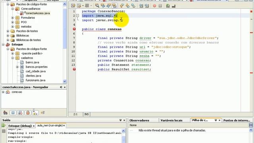Click the Nome column header in call stack
Image resolution: width=254 pixels, height=143 pixels.
click(189, 125)
